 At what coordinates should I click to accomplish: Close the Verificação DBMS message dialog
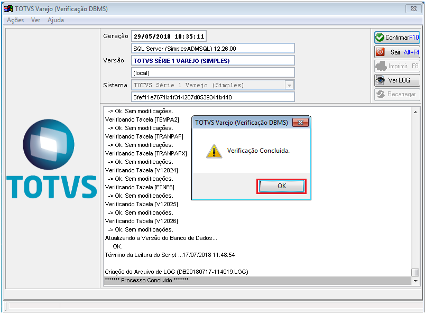click(300, 123)
